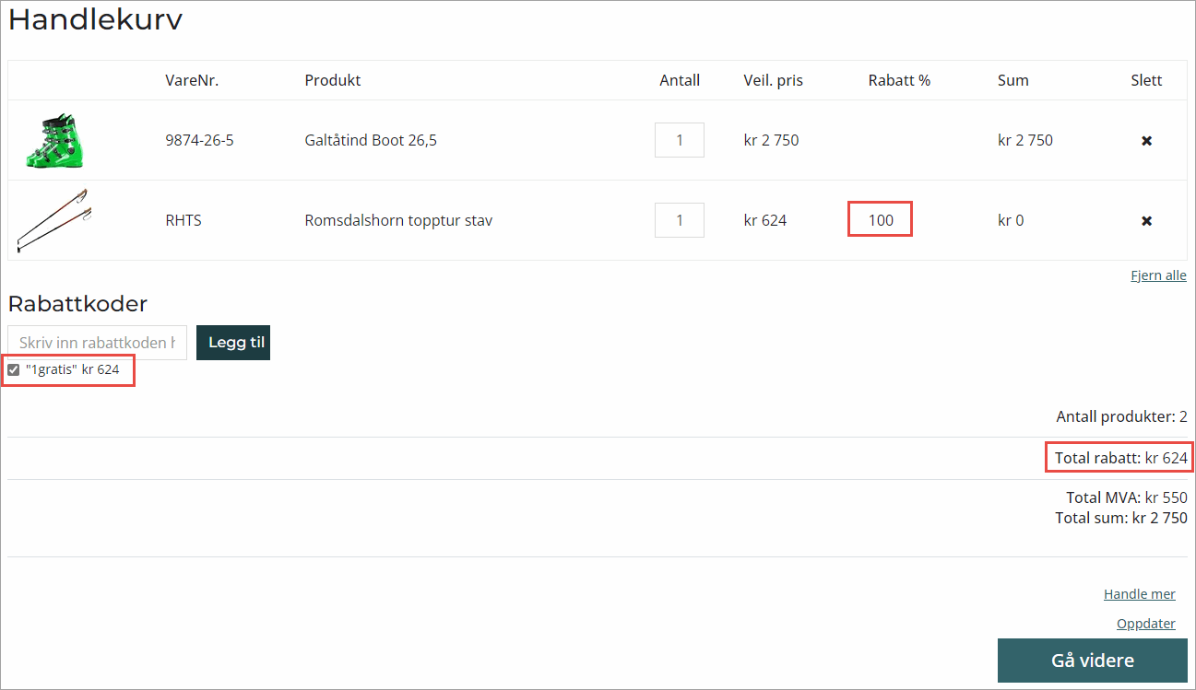Open the Galtåtind Boot 26,5 product link
This screenshot has width=1196, height=690.
point(371,141)
